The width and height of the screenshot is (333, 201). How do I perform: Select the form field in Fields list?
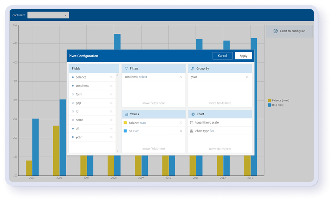point(79,94)
